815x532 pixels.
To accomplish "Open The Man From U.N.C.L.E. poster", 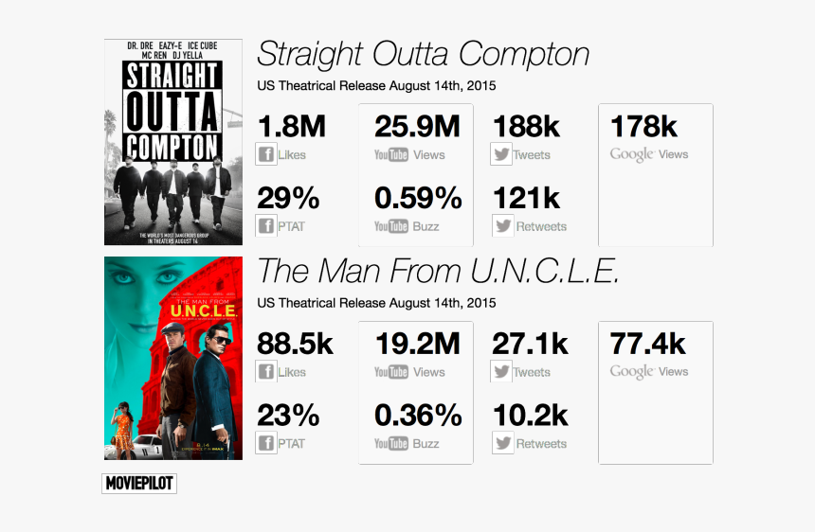I will point(173,358).
